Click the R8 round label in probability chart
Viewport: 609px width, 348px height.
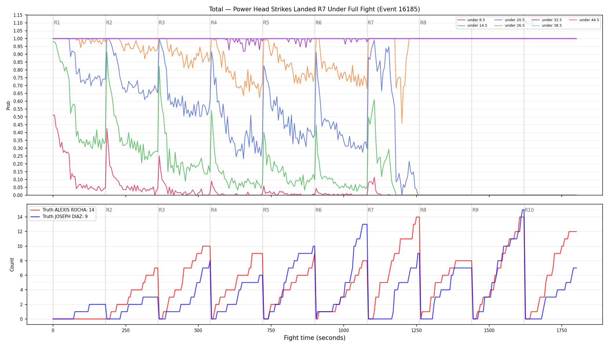point(423,23)
